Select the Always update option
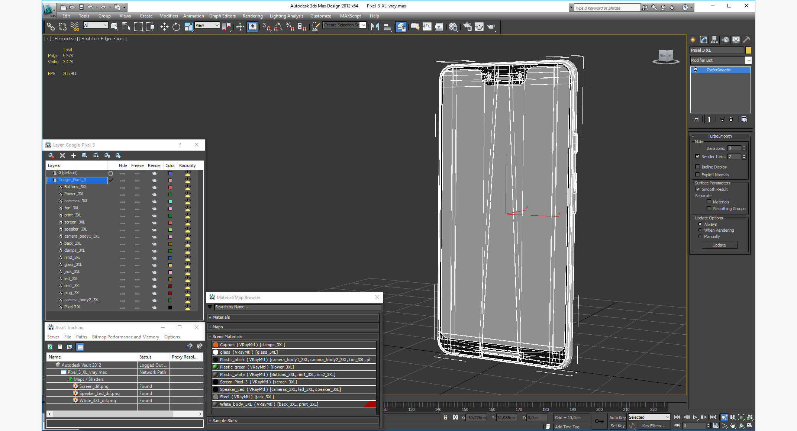This screenshot has height=431, width=797. [700, 224]
